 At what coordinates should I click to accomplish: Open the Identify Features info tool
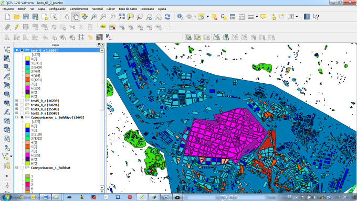(x=180, y=17)
